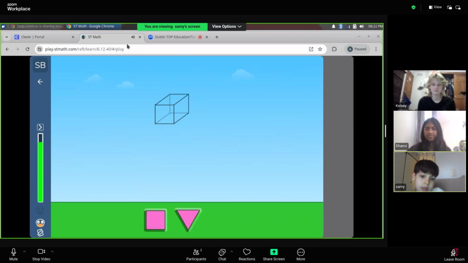Screen dimensions: 468x263
Task: Open the Chat panel
Action: click(x=222, y=255)
